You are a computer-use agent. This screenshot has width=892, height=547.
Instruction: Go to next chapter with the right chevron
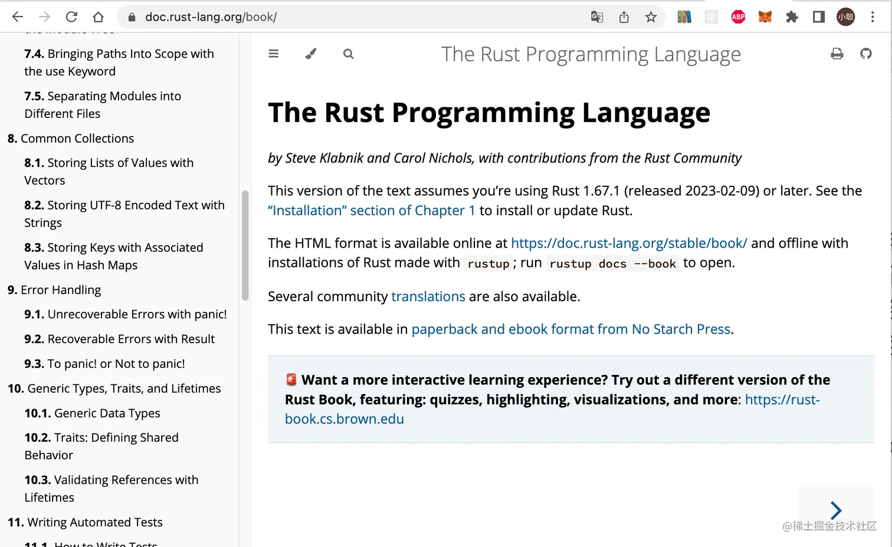tap(836, 510)
